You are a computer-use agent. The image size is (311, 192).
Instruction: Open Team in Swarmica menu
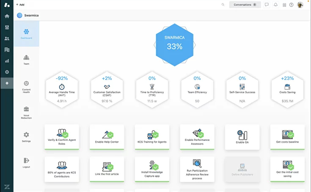(x=26, y=60)
